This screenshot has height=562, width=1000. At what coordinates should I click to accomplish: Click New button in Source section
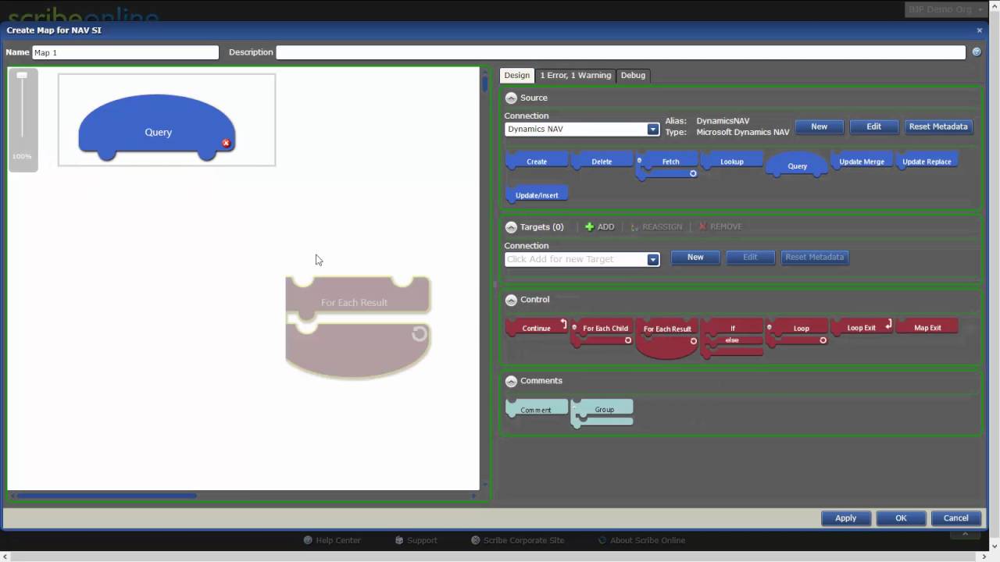click(820, 126)
